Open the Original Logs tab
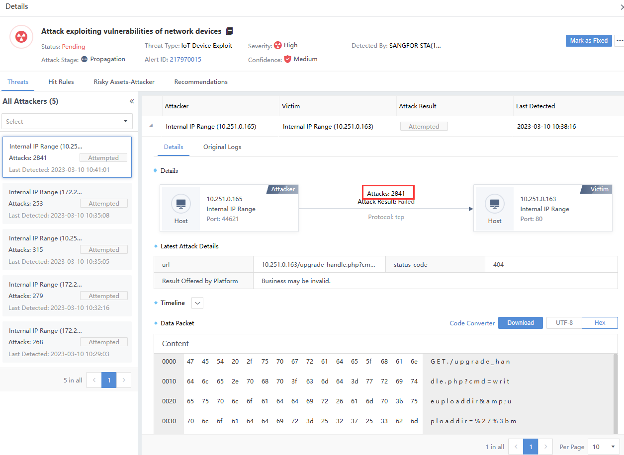624x455 pixels. coord(222,147)
